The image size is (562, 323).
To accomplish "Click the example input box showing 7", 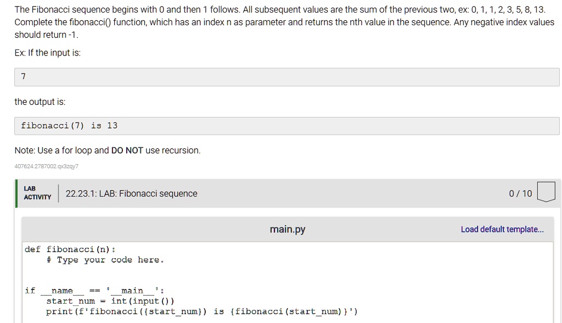I will tap(286, 77).
